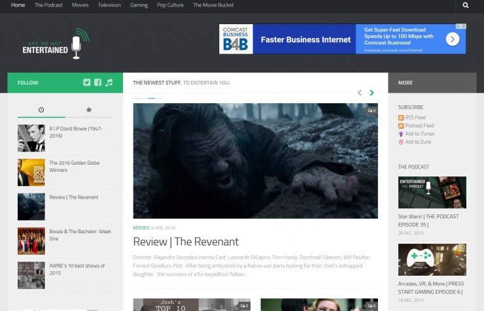Viewport: 484px width, 311px height.
Task: Open The 2016 Golden Globe Winners link
Action: [75, 167]
